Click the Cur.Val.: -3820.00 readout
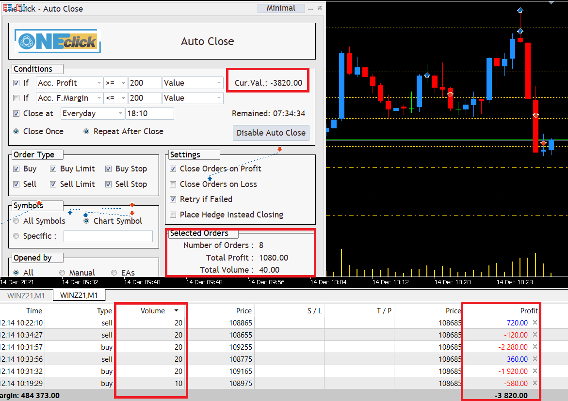This screenshot has height=401, width=568. [x=268, y=83]
